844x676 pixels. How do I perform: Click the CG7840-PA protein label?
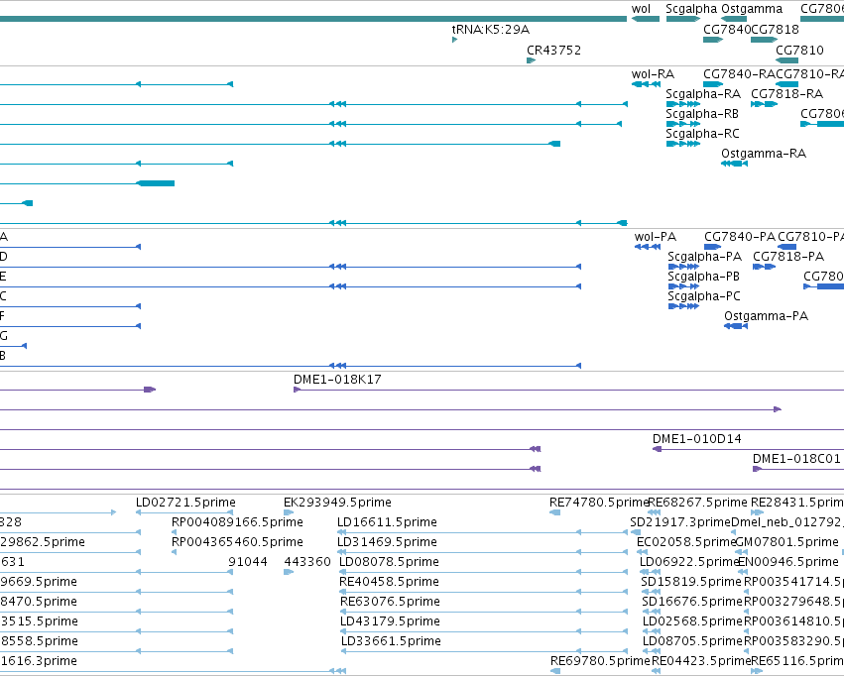coord(740,237)
